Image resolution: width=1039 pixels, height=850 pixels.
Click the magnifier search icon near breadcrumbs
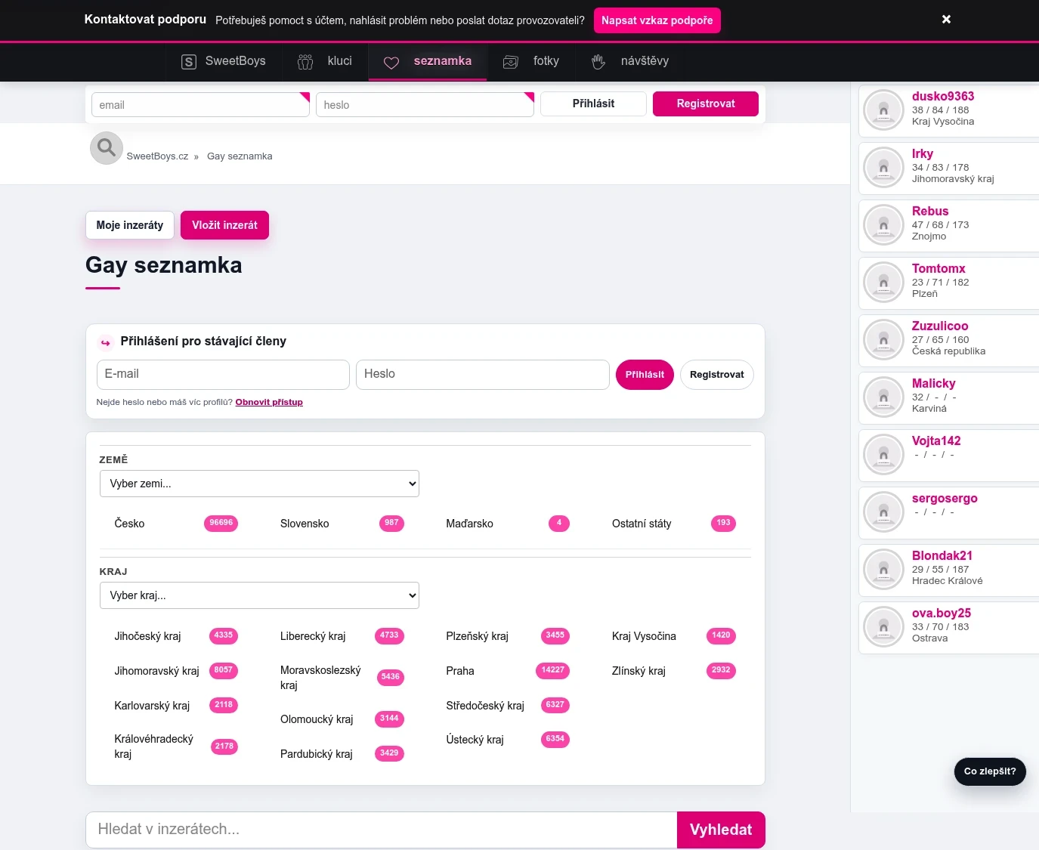coord(107,148)
